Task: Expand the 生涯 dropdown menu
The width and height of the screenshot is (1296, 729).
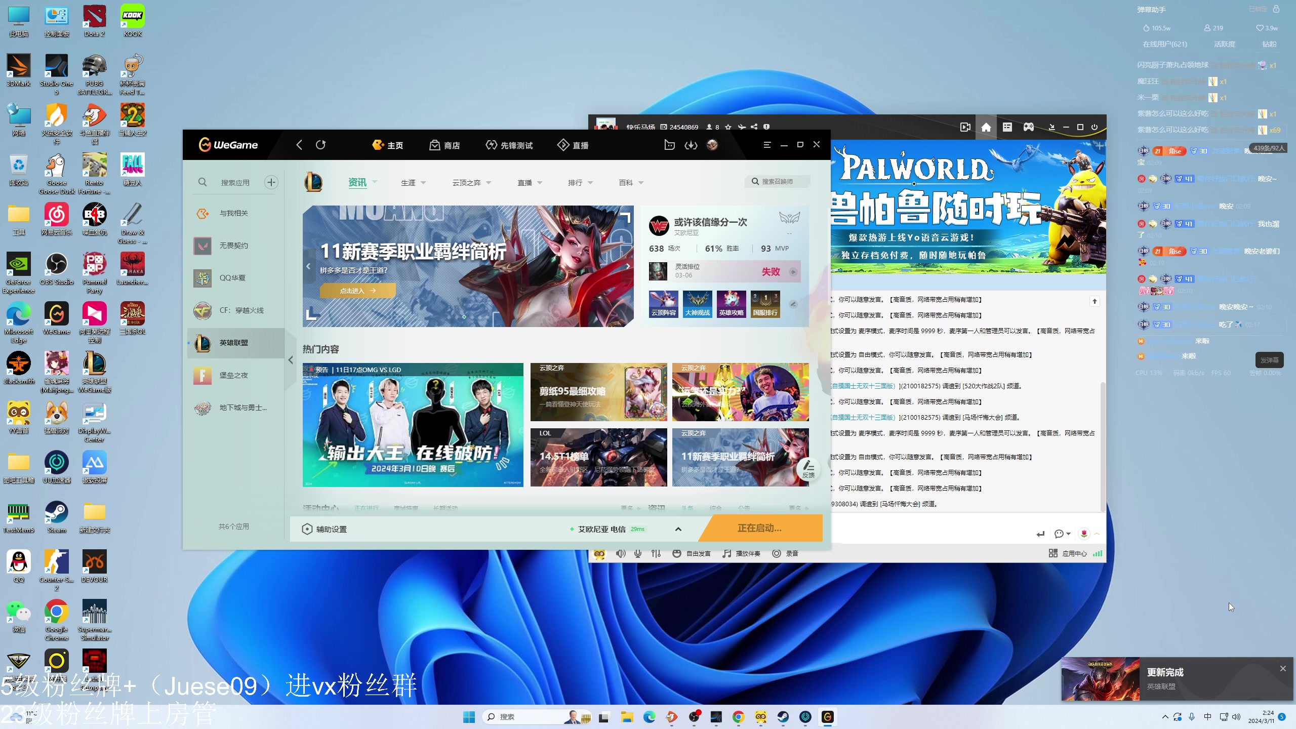Action: pyautogui.click(x=414, y=183)
